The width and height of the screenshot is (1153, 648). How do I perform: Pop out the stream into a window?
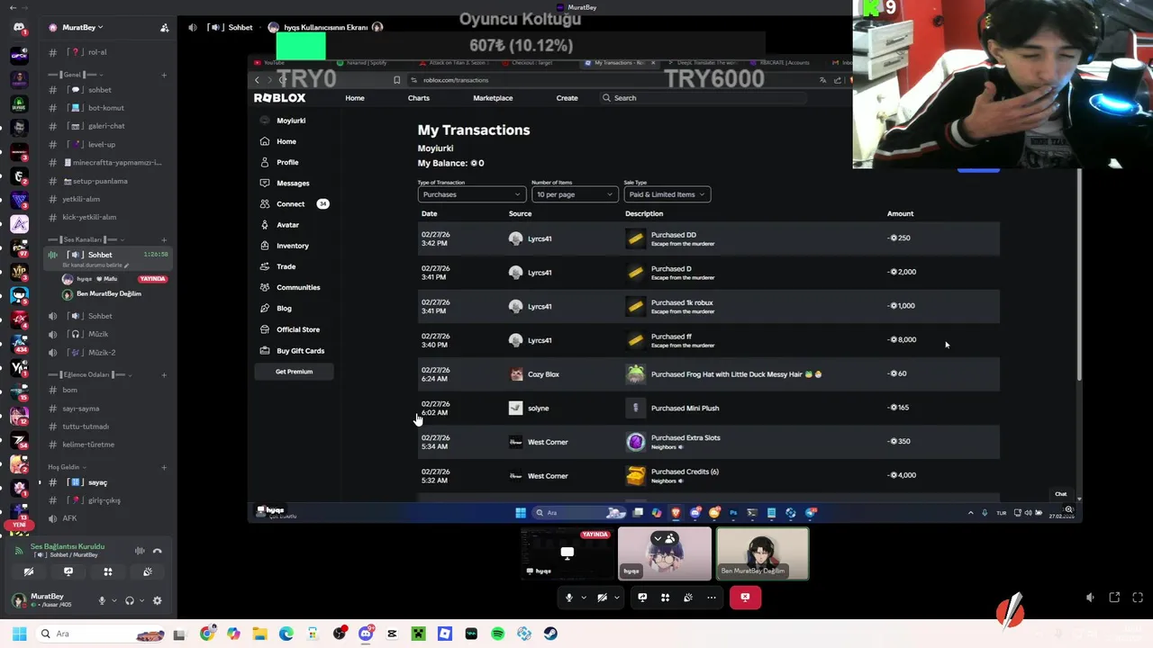point(1114,598)
